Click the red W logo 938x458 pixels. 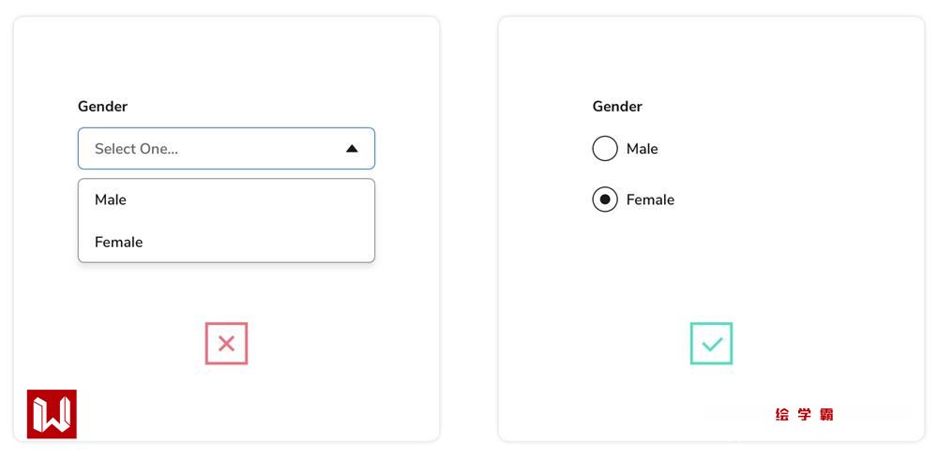click(x=52, y=414)
